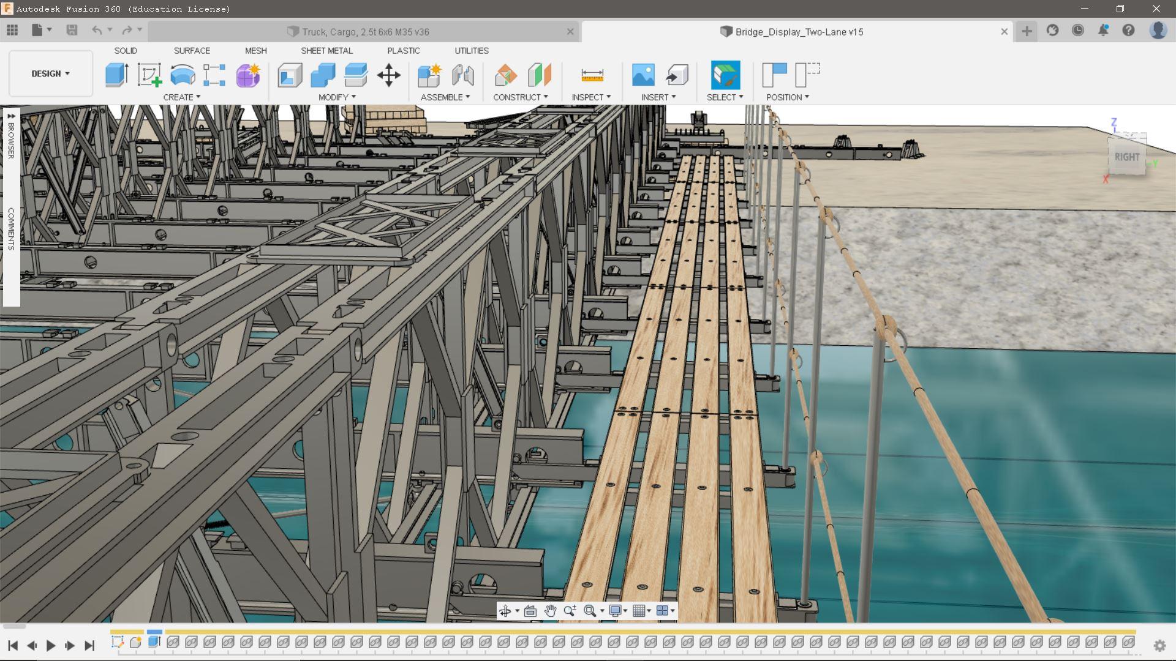Image resolution: width=1176 pixels, height=661 pixels.
Task: Select the Move/Copy tool
Action: 388,75
